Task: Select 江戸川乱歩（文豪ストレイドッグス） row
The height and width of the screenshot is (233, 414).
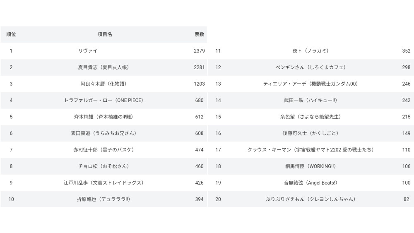Action: (x=103, y=183)
